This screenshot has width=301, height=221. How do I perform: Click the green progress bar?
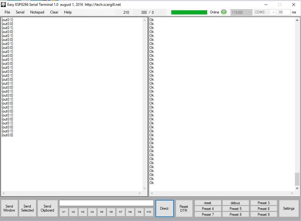pos(189,12)
